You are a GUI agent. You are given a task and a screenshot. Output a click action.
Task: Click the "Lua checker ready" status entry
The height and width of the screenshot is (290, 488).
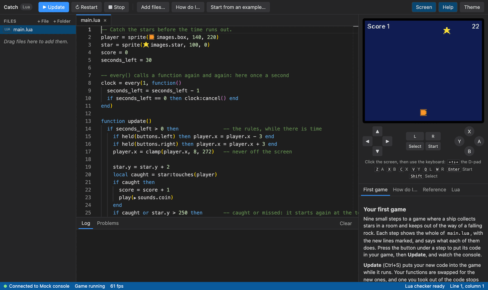(425, 286)
